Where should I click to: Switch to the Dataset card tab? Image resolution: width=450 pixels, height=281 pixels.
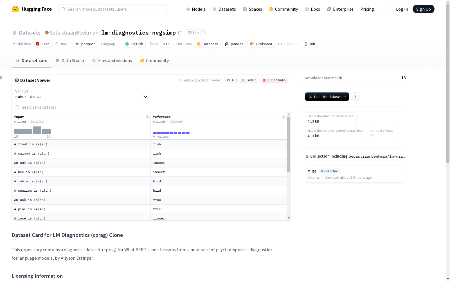[31, 61]
